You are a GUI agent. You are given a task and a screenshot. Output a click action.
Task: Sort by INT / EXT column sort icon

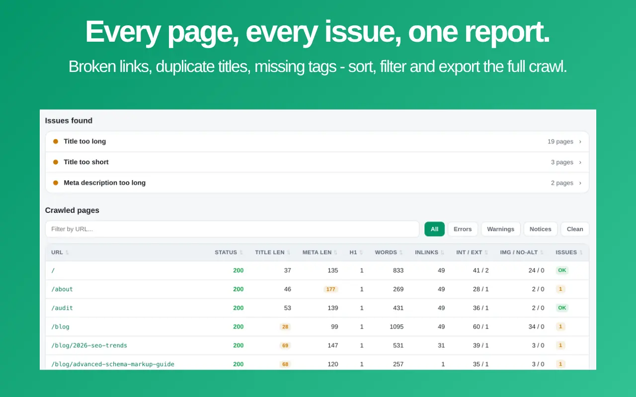(x=486, y=253)
